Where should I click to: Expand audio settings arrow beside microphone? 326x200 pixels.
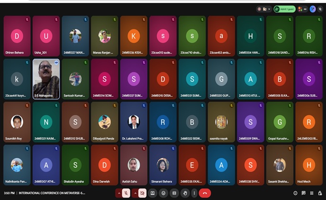click(x=119, y=193)
